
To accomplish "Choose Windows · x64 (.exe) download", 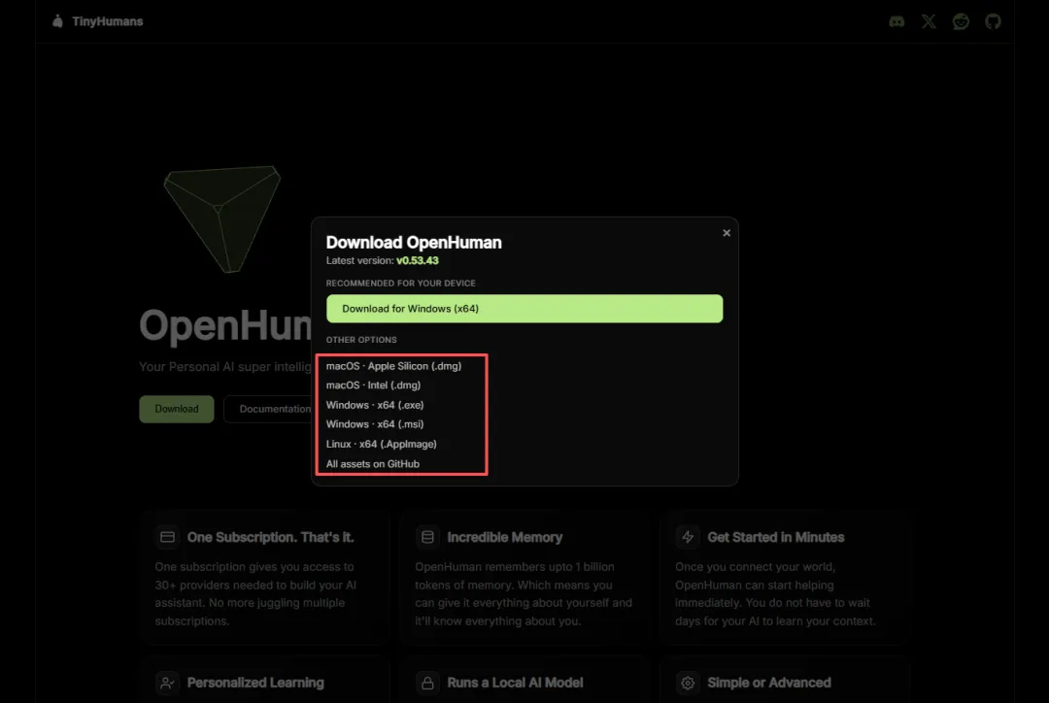I will click(375, 405).
